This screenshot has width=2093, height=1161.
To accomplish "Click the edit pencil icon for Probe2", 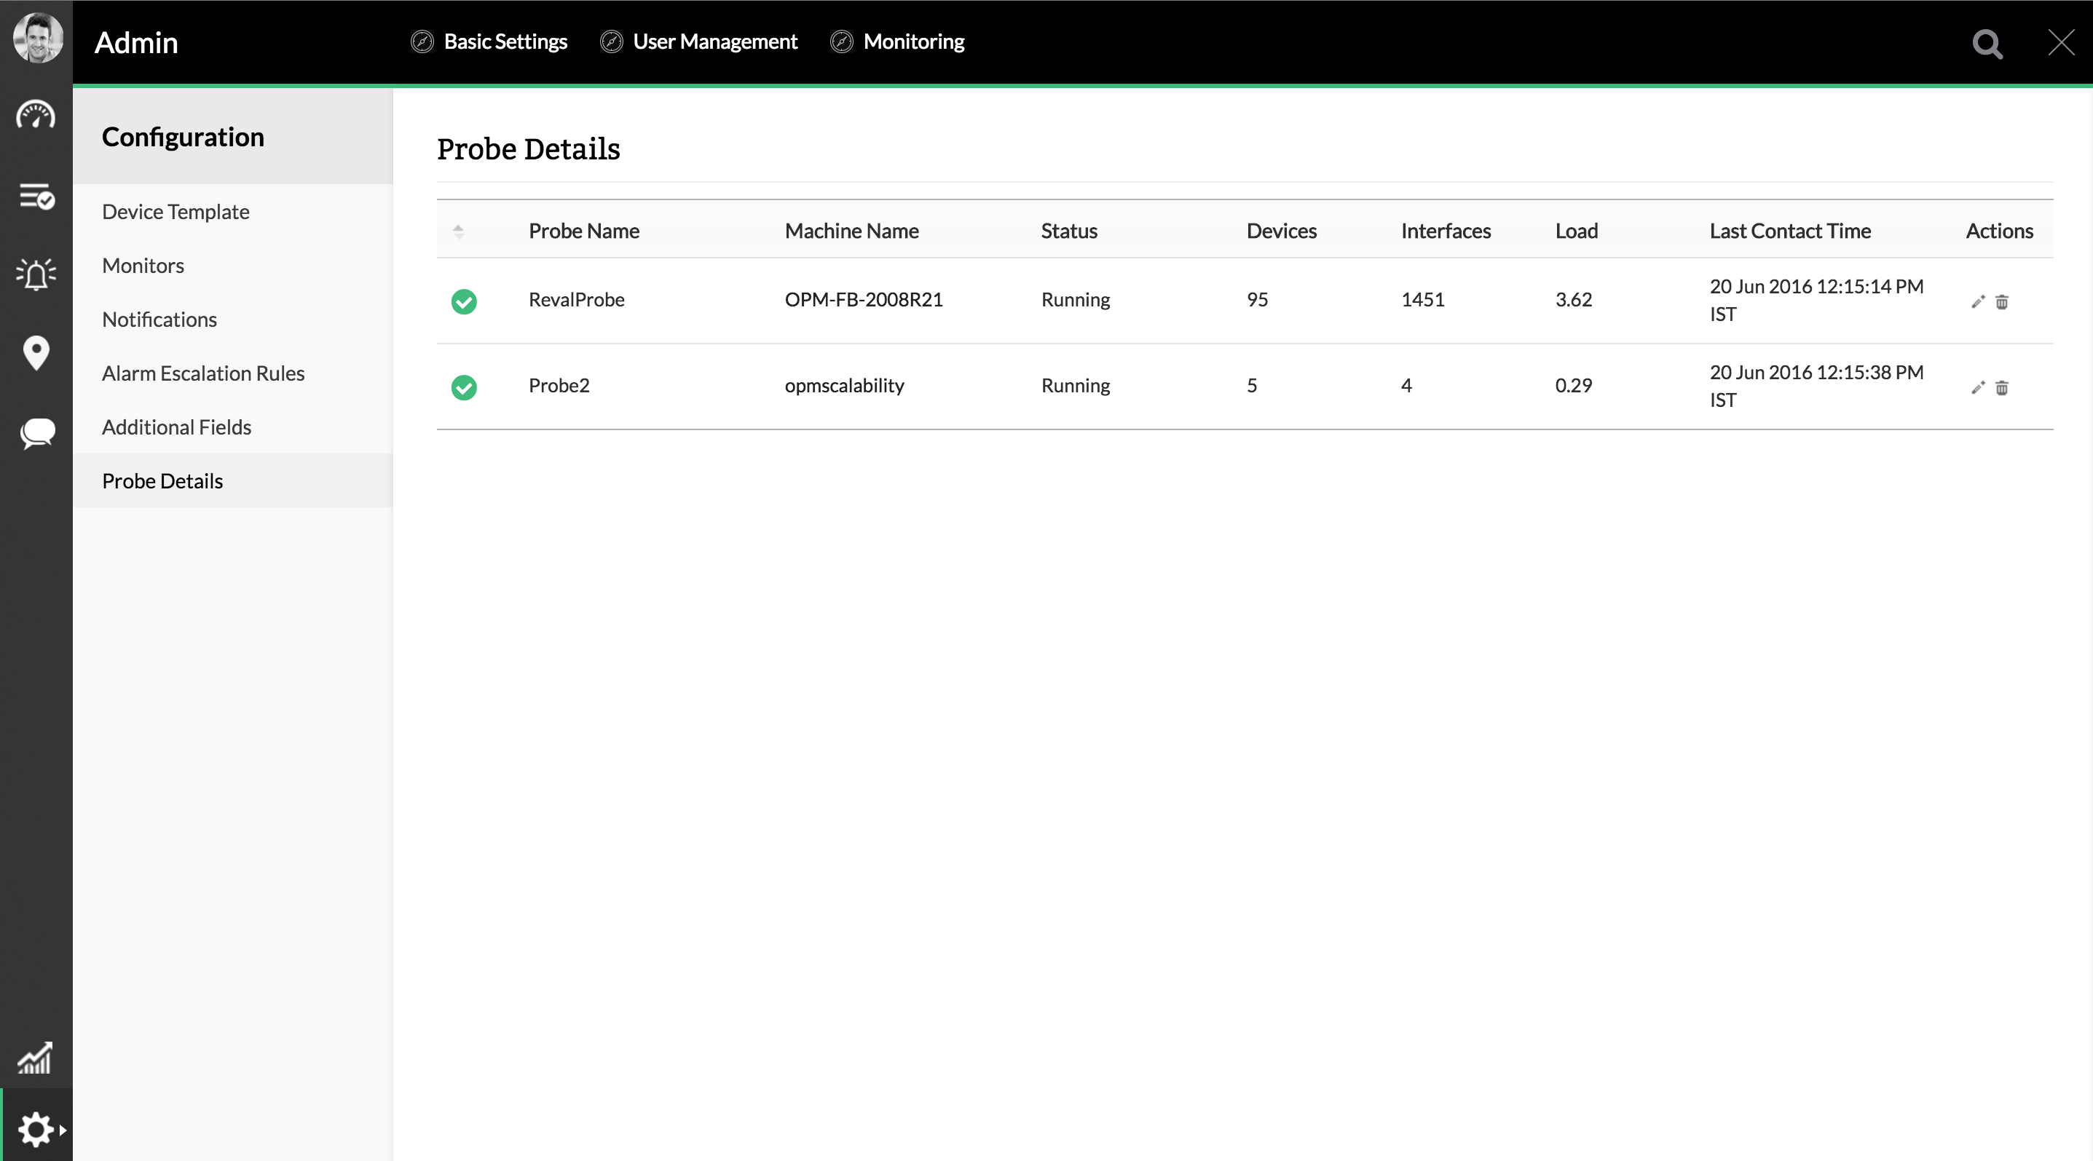I will tap(1978, 388).
